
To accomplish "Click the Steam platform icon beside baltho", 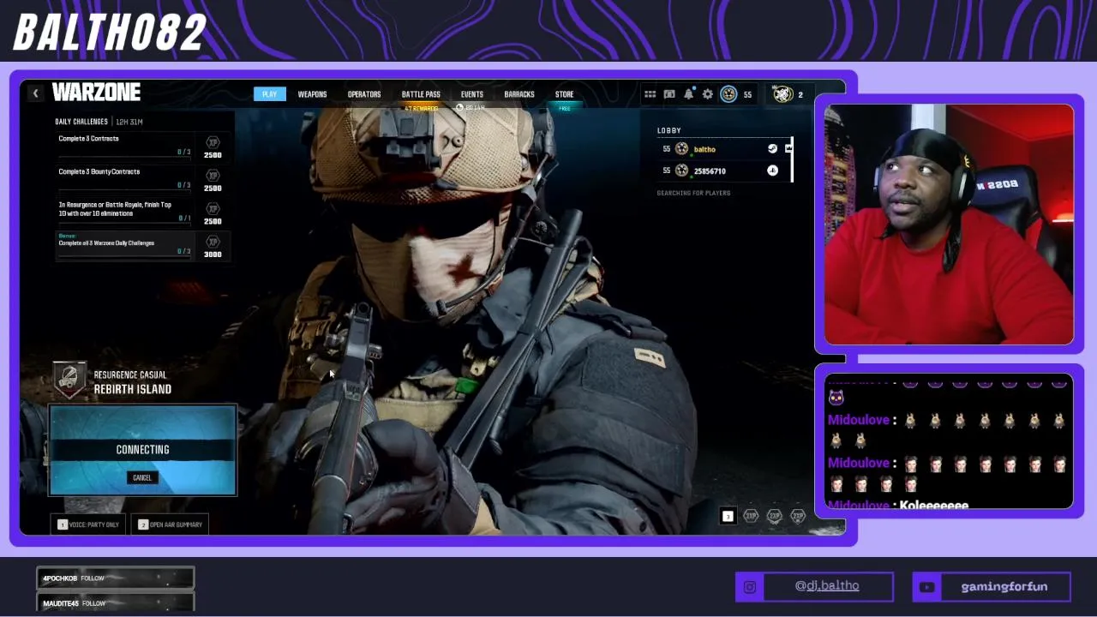I will click(772, 149).
